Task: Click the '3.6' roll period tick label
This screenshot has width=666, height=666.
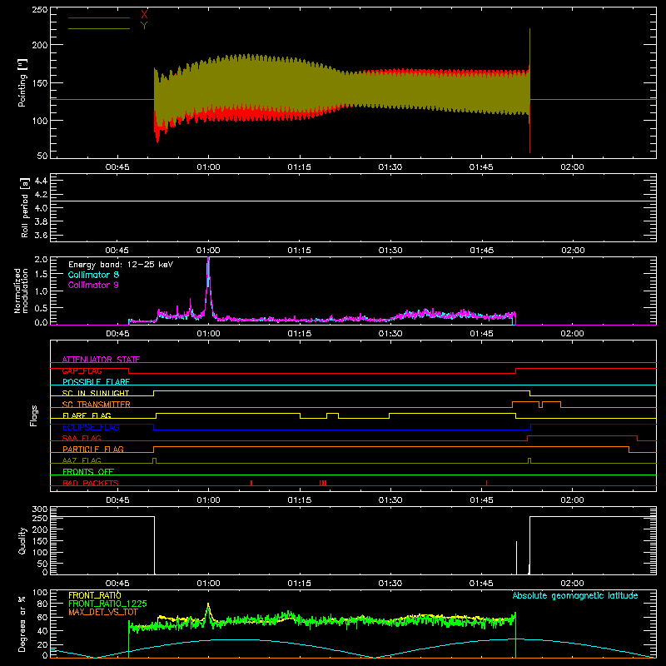Action: pyautogui.click(x=40, y=235)
